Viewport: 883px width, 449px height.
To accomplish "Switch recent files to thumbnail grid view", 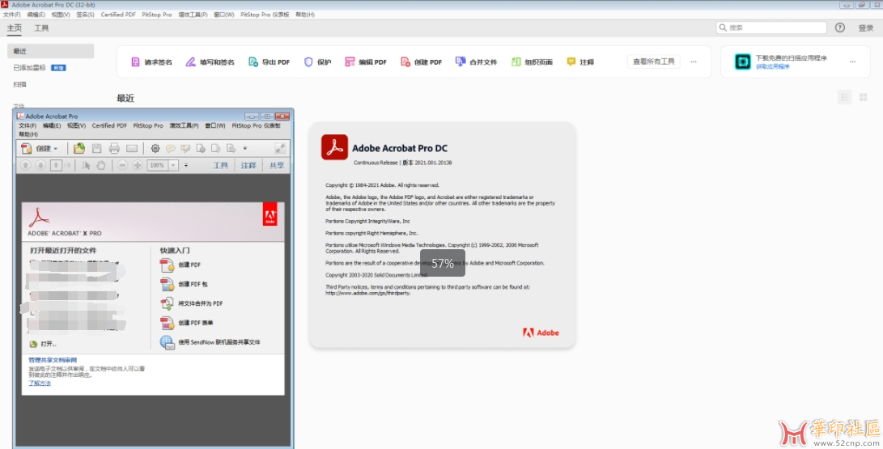I will pyautogui.click(x=864, y=97).
